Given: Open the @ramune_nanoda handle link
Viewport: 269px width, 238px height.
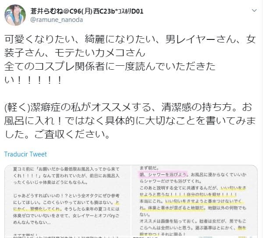Looking at the screenshot, I should click(x=57, y=20).
